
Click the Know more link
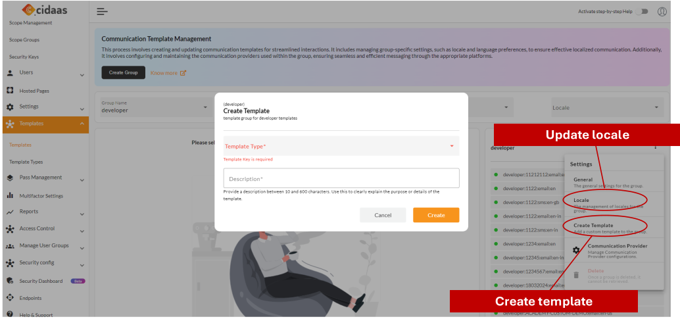(x=164, y=73)
